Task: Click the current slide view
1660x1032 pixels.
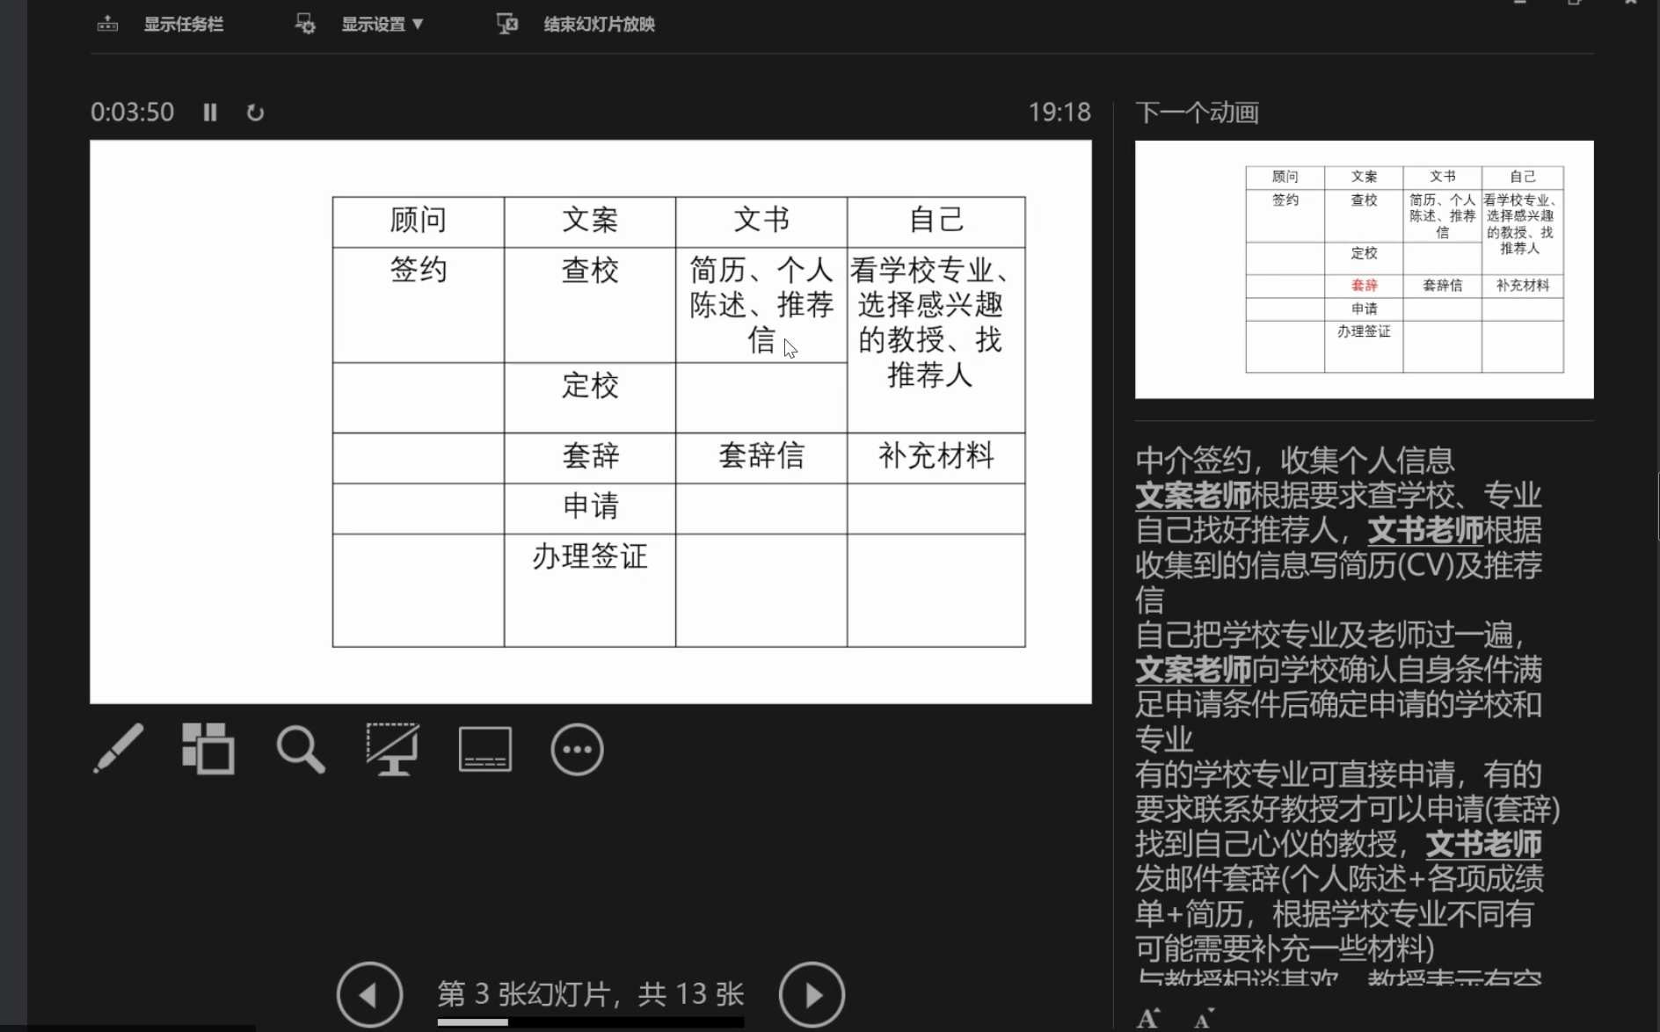Action: (x=590, y=422)
